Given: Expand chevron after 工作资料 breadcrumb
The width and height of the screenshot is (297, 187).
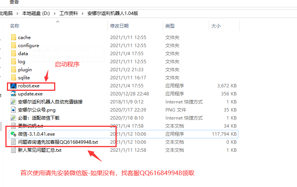Looking at the screenshot, I should (83, 13).
